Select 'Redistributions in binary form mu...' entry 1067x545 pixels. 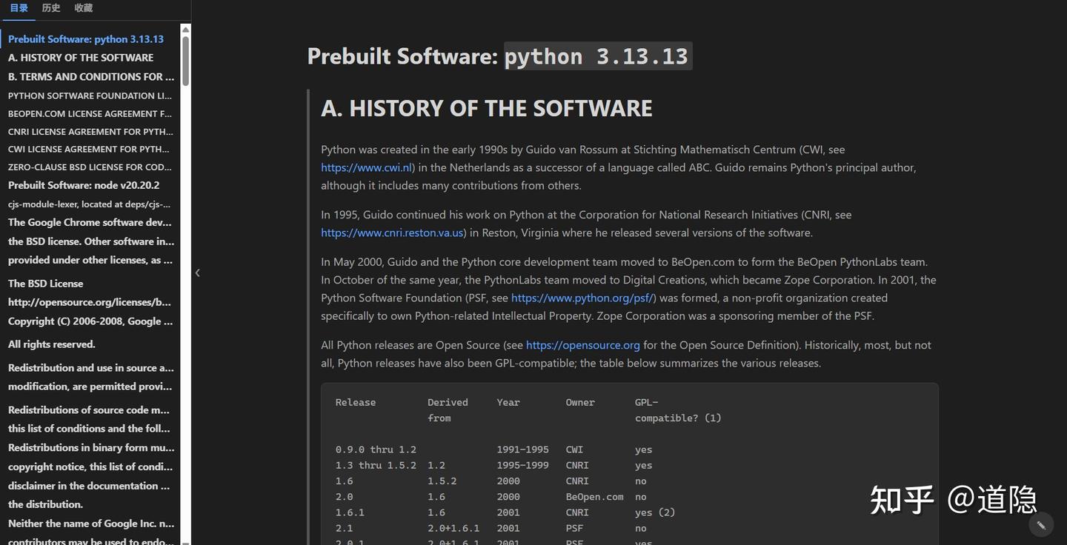[91, 448]
